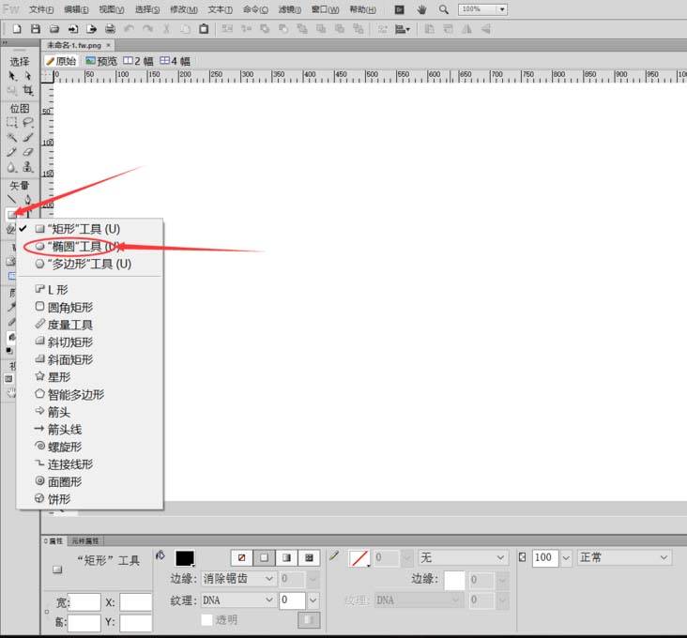Switch to the 预览 (Preview) view button

click(x=101, y=61)
